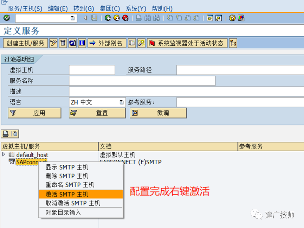Click the printer icon above the service tree
Image resolution: width=304 pixels, height=228 pixels.
(6, 134)
